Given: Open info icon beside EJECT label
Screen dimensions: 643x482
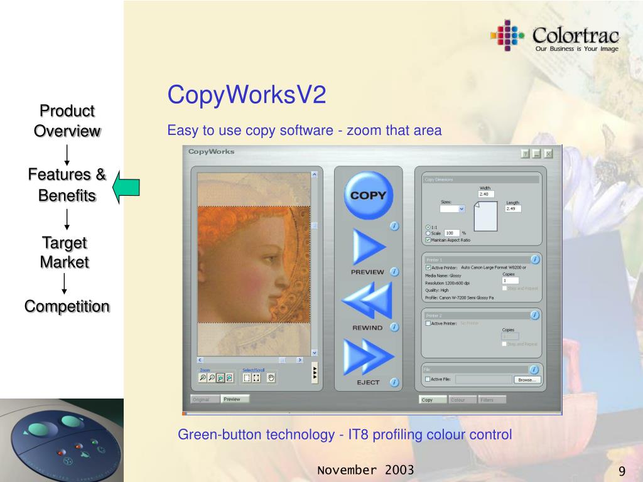Looking at the screenshot, I should (x=394, y=382).
